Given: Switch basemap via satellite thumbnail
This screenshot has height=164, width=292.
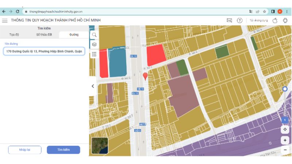Looking at the screenshot, I should [100, 145].
